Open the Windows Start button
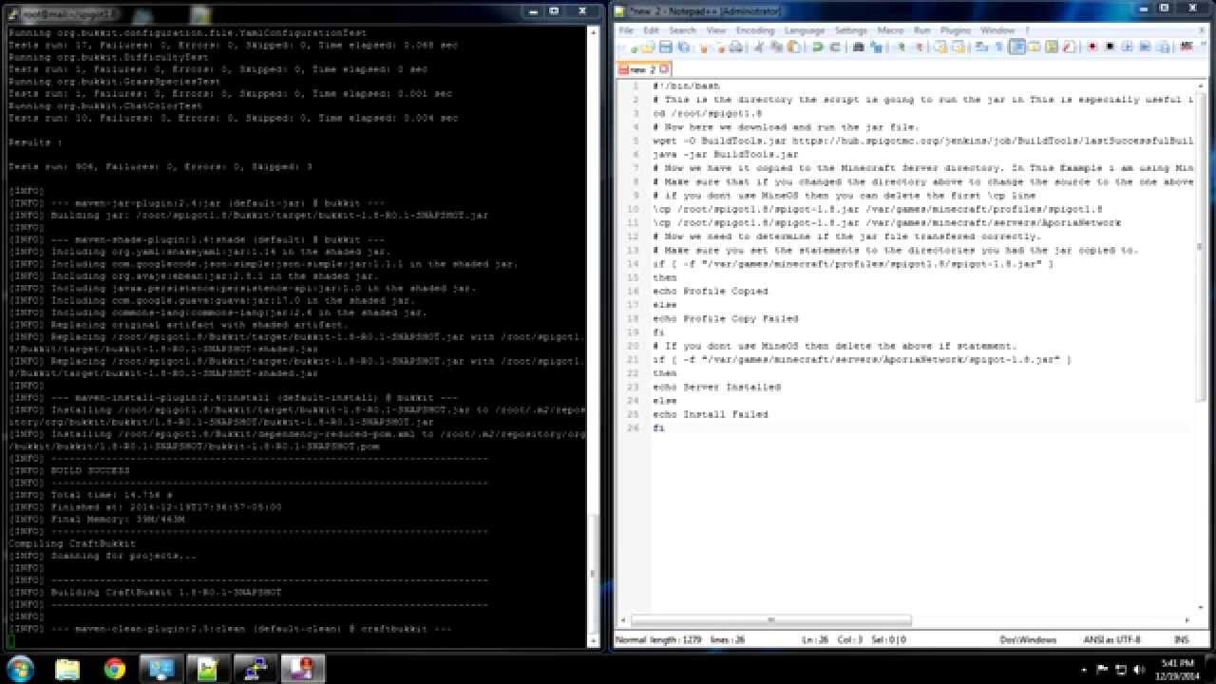Viewport: 1216px width, 684px height. pyautogui.click(x=20, y=668)
